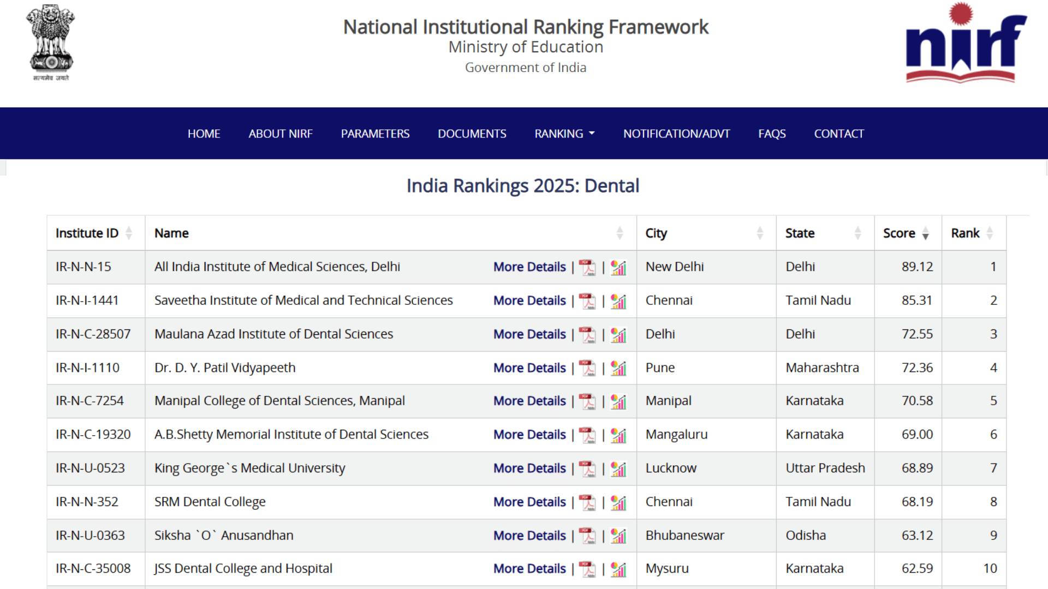Open More Details for Dr. D. Y. Patil Vidyapeeth
The image size is (1048, 589).
pos(528,368)
